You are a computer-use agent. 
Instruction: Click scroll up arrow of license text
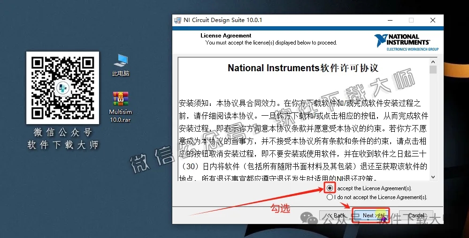click(x=433, y=62)
